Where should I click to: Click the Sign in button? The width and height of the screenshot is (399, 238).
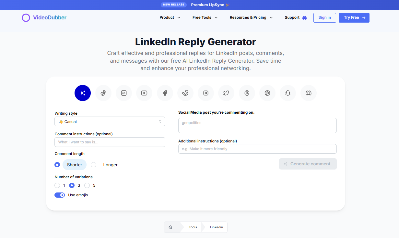tap(325, 18)
